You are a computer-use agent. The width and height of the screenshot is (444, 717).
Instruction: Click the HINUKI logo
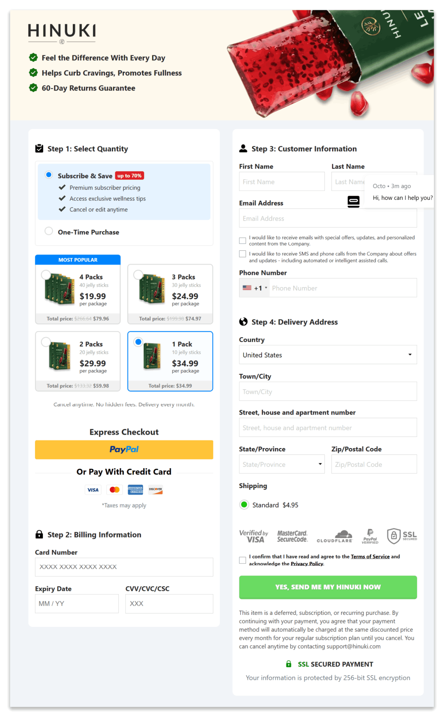(x=62, y=33)
